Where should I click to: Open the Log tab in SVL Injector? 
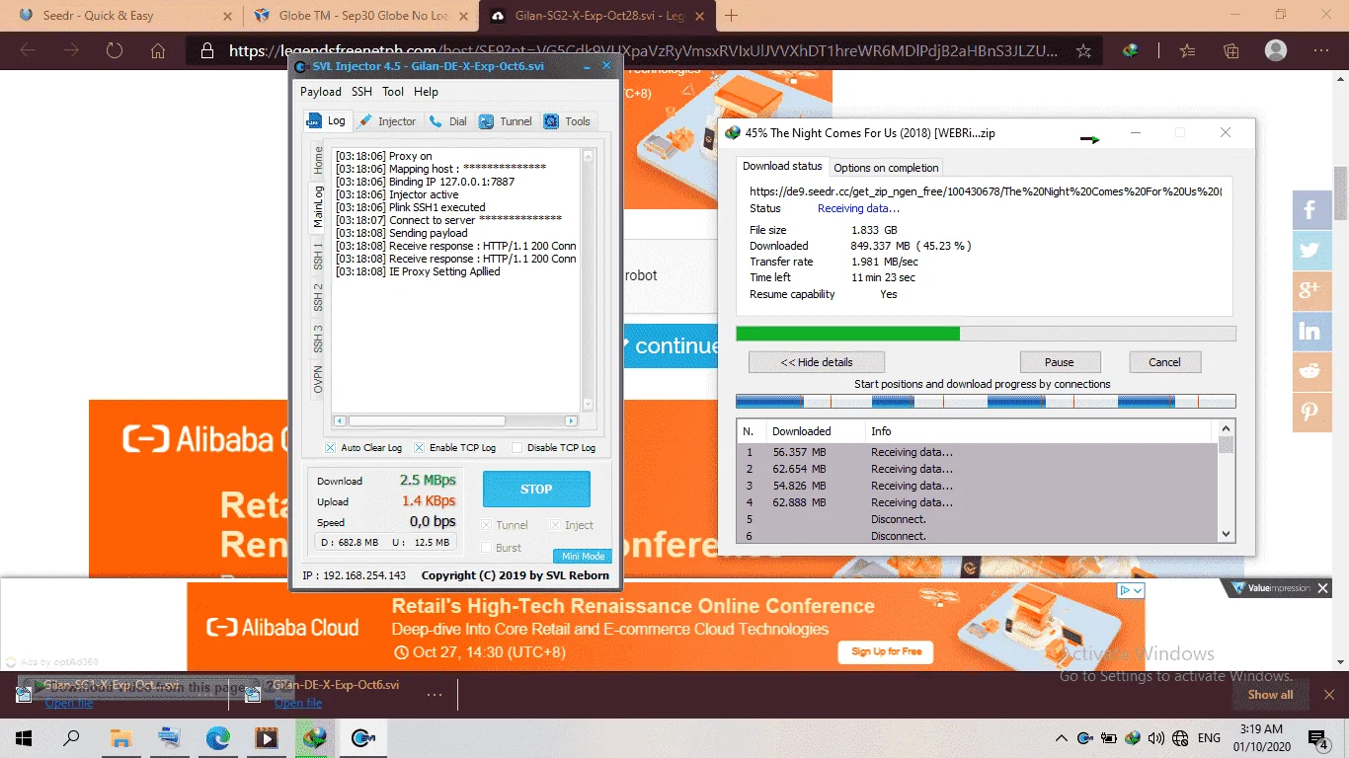327,120
